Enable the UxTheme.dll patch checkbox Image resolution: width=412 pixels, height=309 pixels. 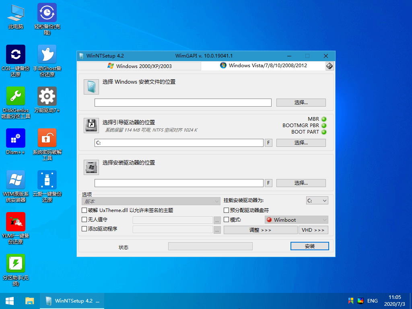pyautogui.click(x=84, y=210)
